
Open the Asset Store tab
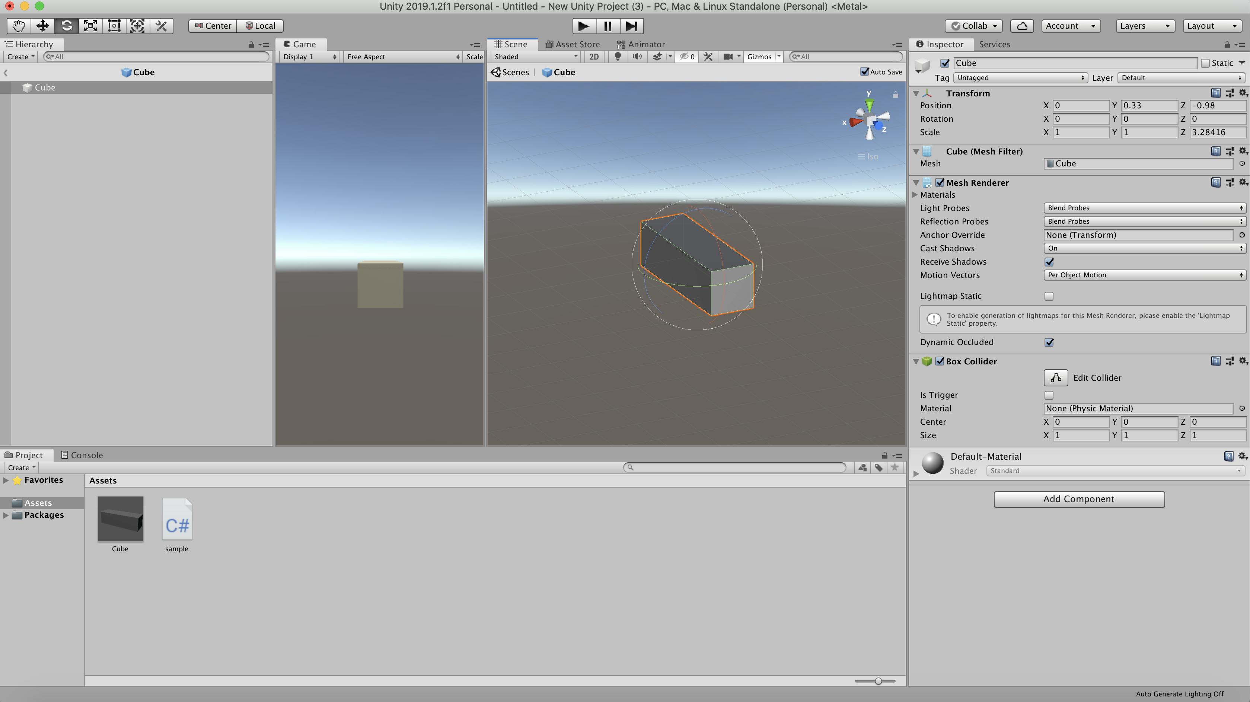tap(572, 44)
